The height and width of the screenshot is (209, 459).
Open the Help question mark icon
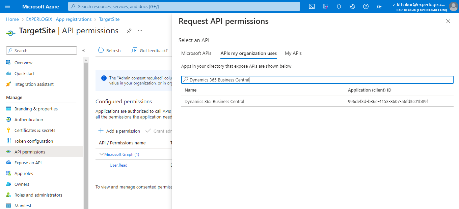coord(366,6)
